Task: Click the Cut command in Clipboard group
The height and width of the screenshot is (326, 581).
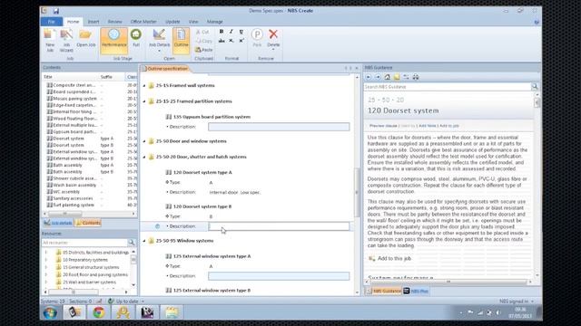Action: pyautogui.click(x=202, y=32)
